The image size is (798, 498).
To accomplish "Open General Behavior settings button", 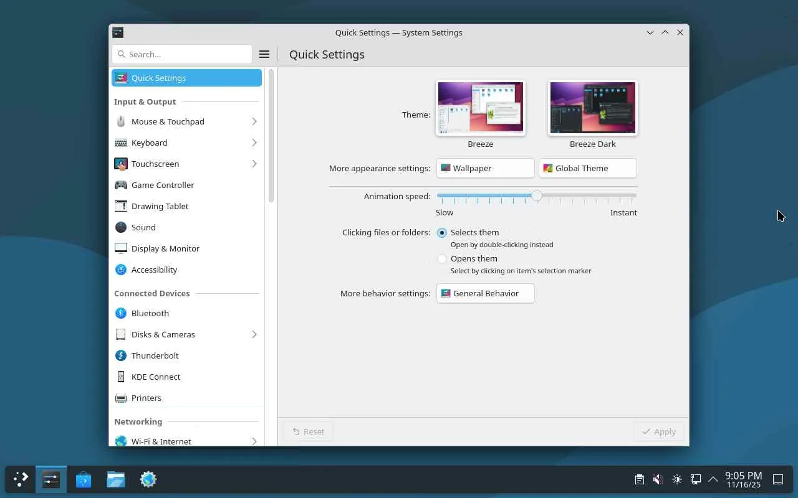I will [x=486, y=293].
